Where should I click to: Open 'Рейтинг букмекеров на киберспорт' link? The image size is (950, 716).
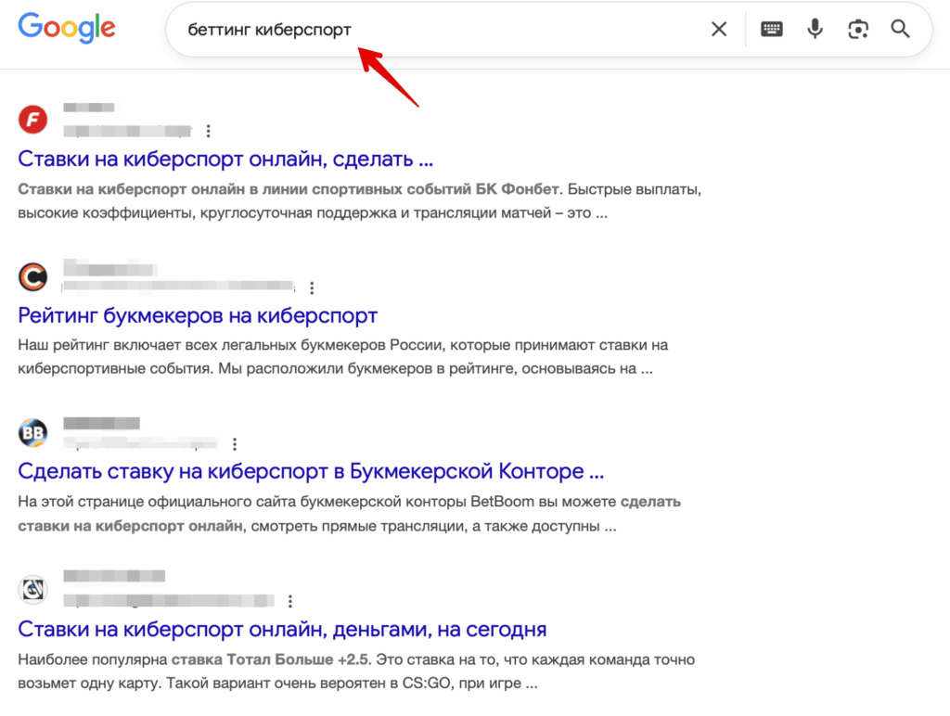pyautogui.click(x=198, y=315)
